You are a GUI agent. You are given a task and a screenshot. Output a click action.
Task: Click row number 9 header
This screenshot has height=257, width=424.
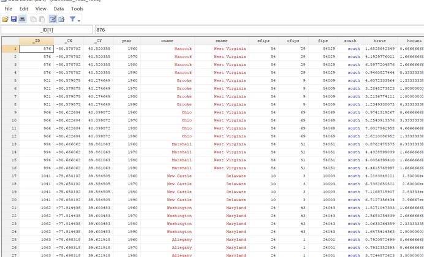[x=10, y=112]
